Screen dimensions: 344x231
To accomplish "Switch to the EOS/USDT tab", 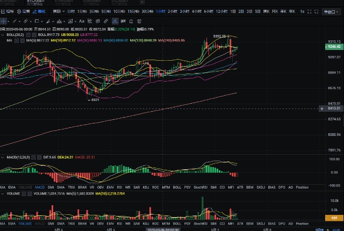I will coord(92,2).
